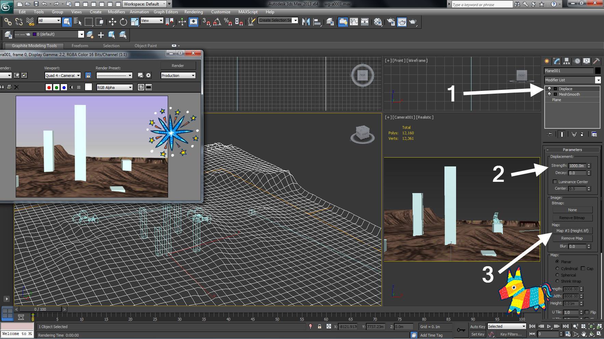This screenshot has width=604, height=339.
Task: Open the Mirror tool
Action: click(306, 22)
